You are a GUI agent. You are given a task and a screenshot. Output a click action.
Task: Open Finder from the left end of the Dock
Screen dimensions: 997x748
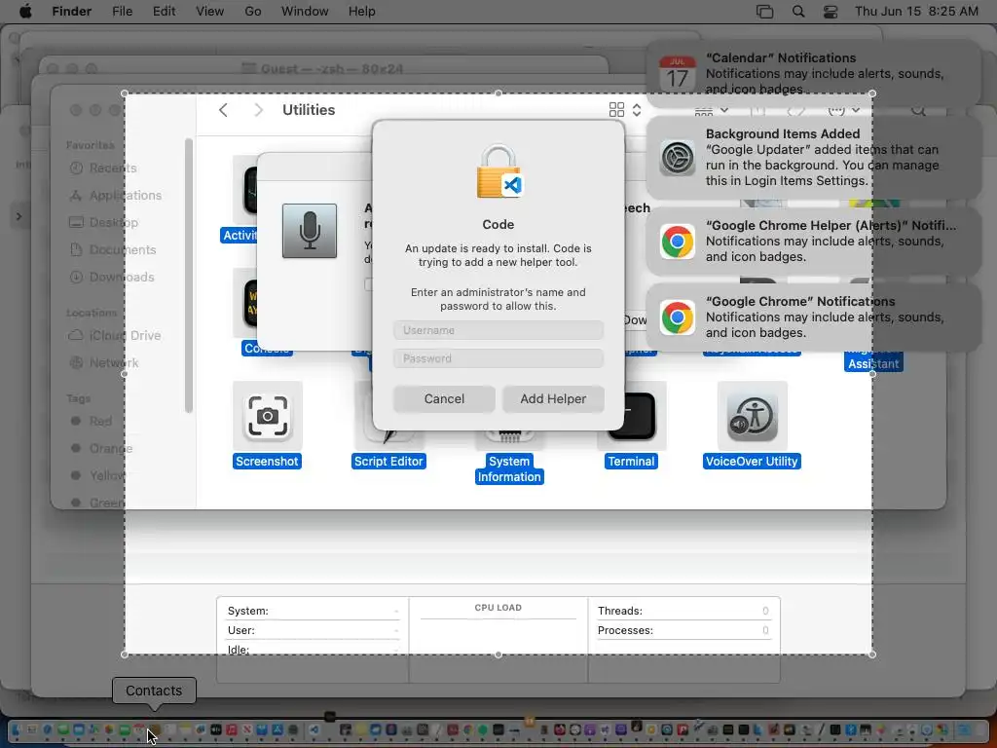tap(16, 730)
